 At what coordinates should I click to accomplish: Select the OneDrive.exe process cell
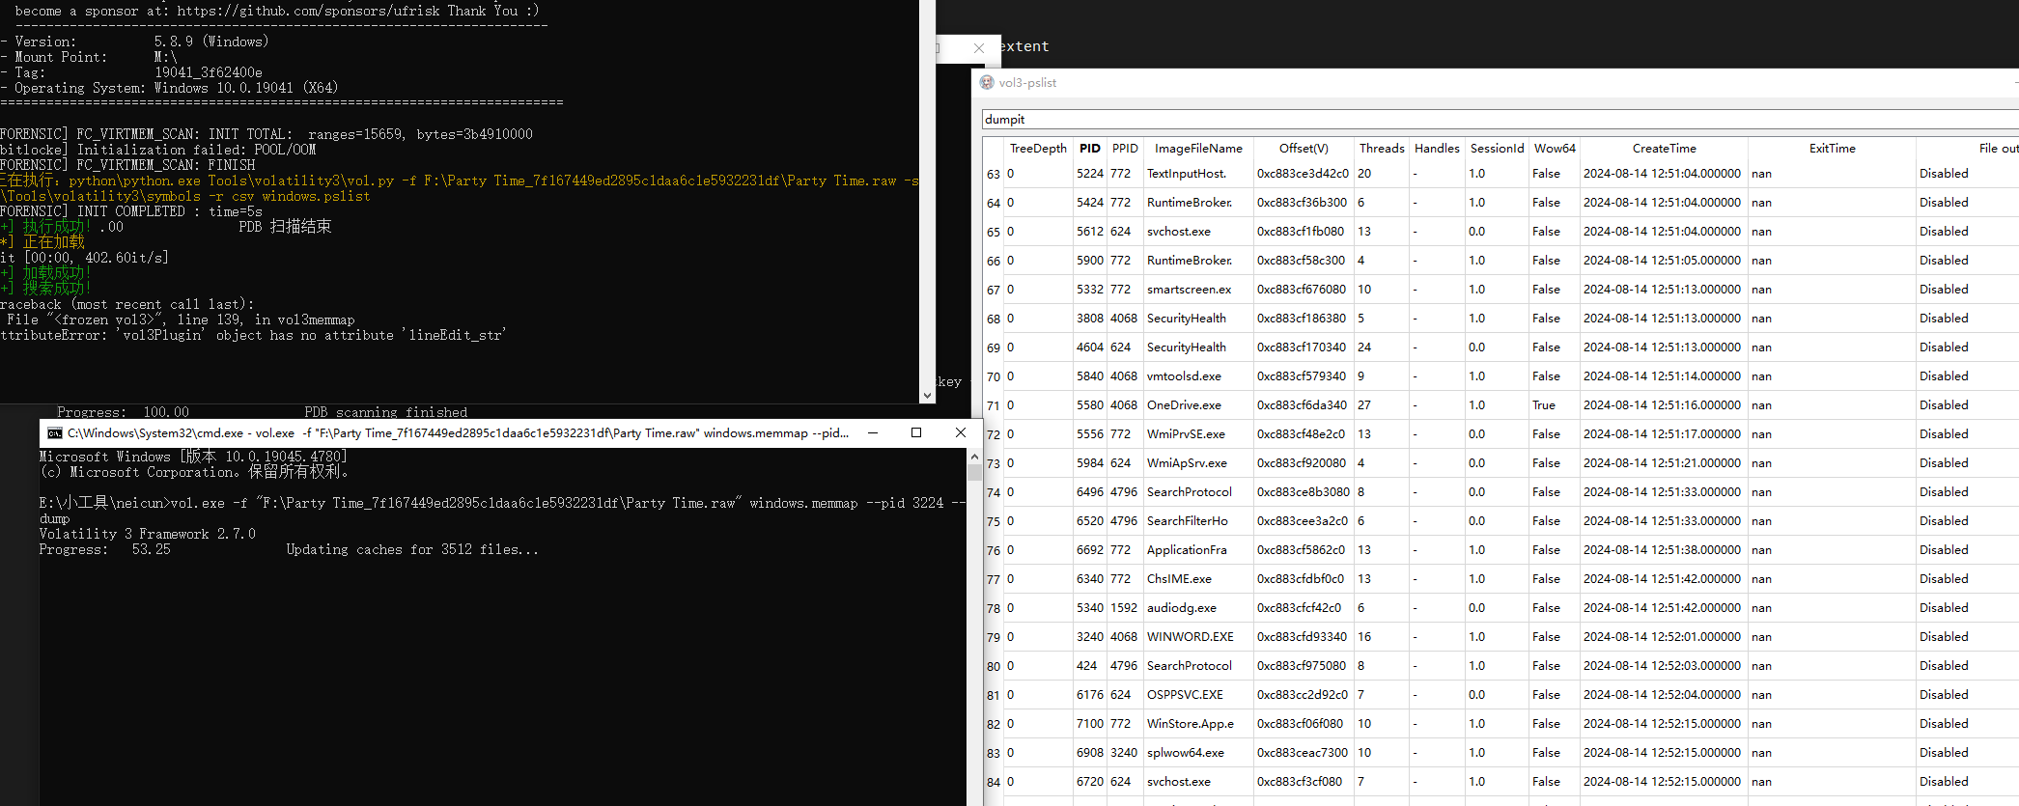tap(1198, 405)
